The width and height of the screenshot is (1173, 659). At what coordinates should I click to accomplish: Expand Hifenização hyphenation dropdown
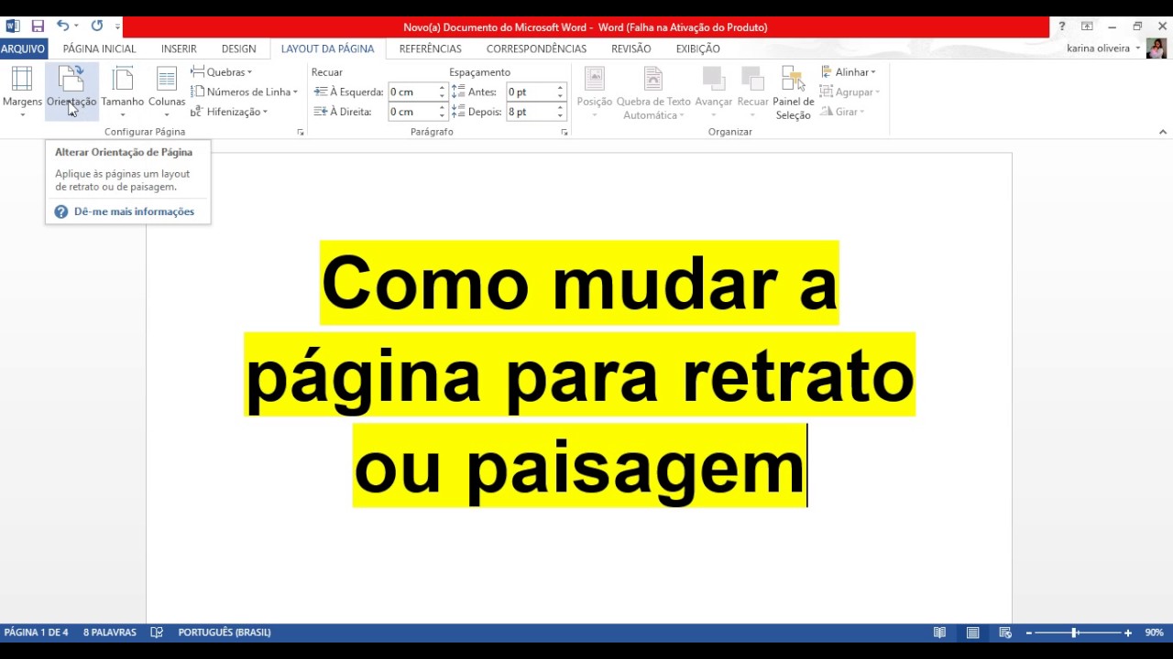[x=229, y=112]
